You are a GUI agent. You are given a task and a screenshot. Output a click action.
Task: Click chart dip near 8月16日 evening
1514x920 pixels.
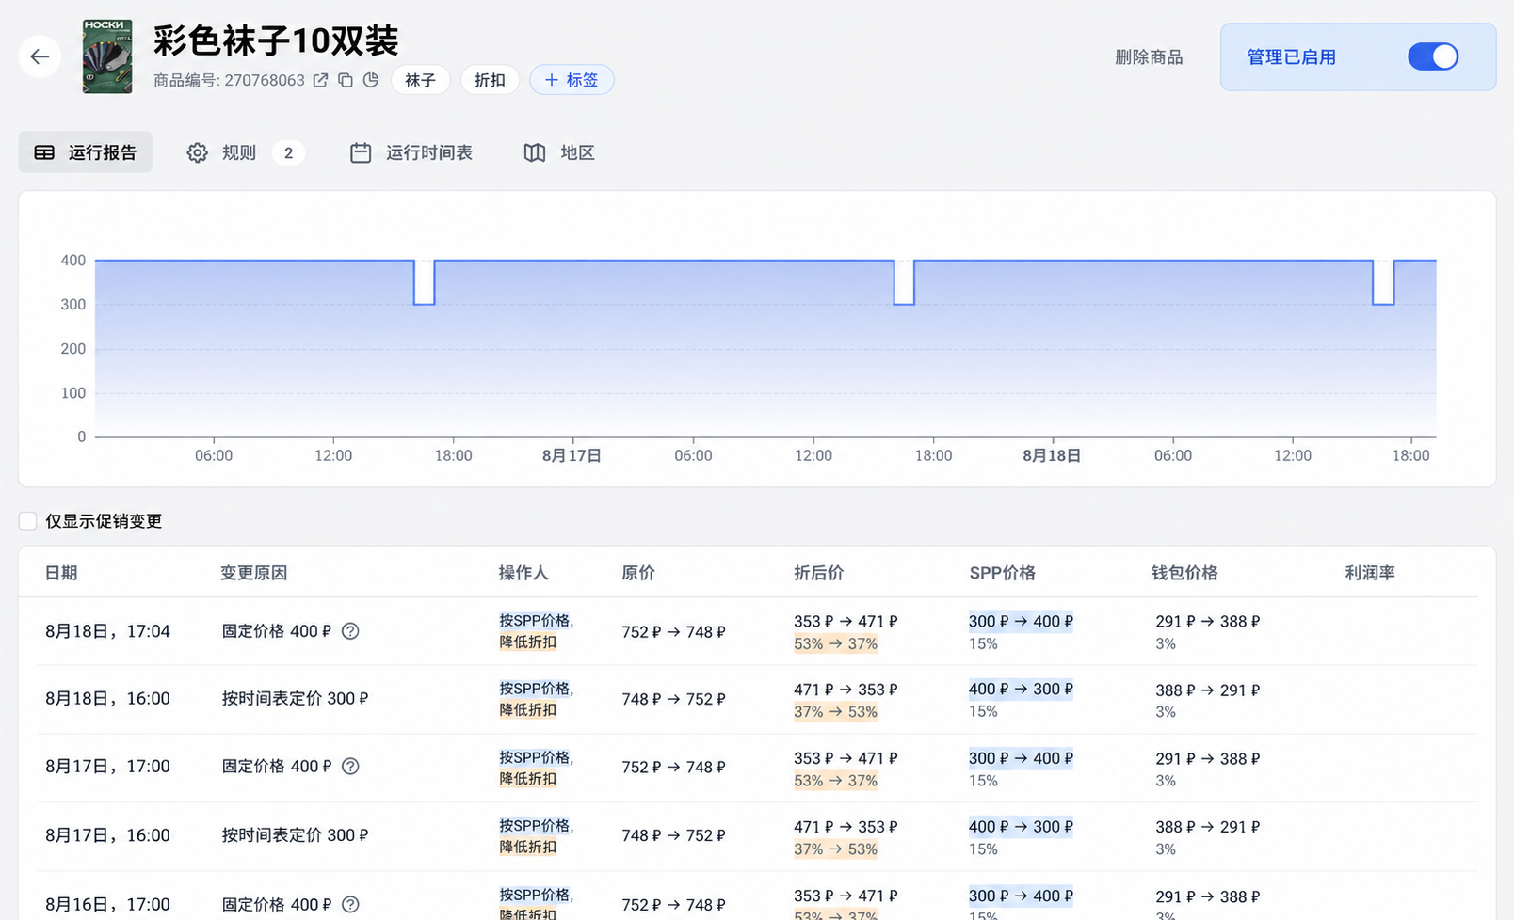click(425, 282)
